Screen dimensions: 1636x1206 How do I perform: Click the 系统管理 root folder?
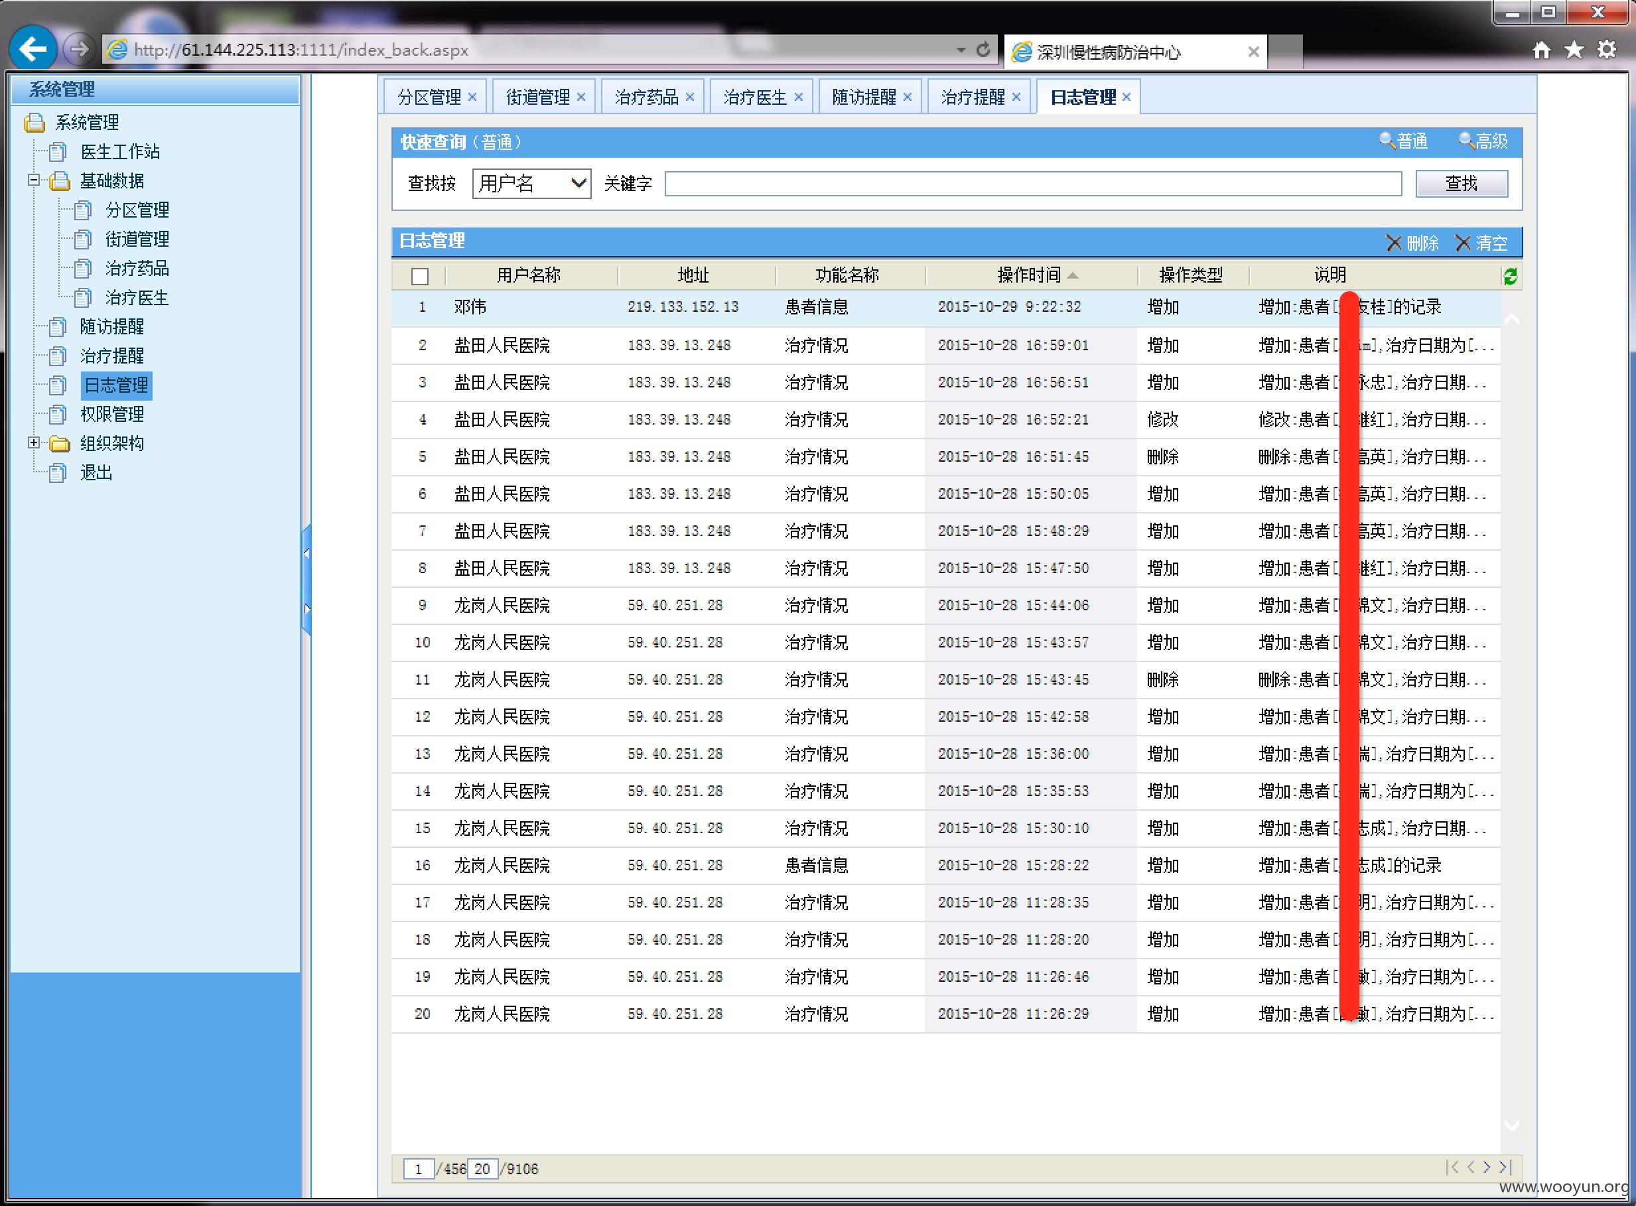click(87, 122)
